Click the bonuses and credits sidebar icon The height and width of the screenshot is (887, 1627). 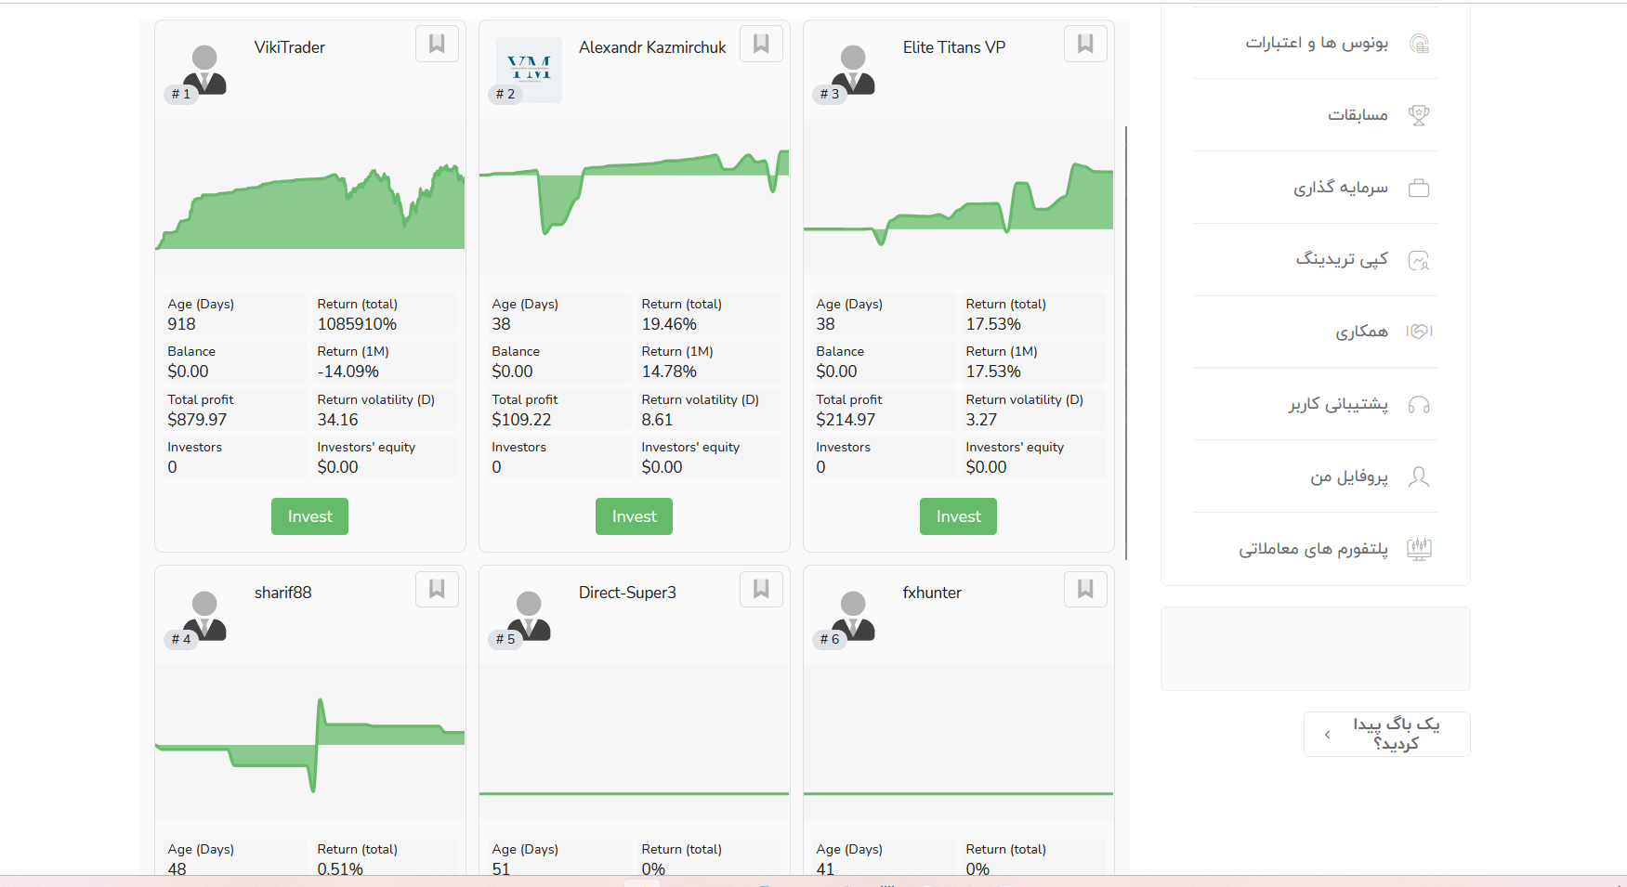(1418, 44)
